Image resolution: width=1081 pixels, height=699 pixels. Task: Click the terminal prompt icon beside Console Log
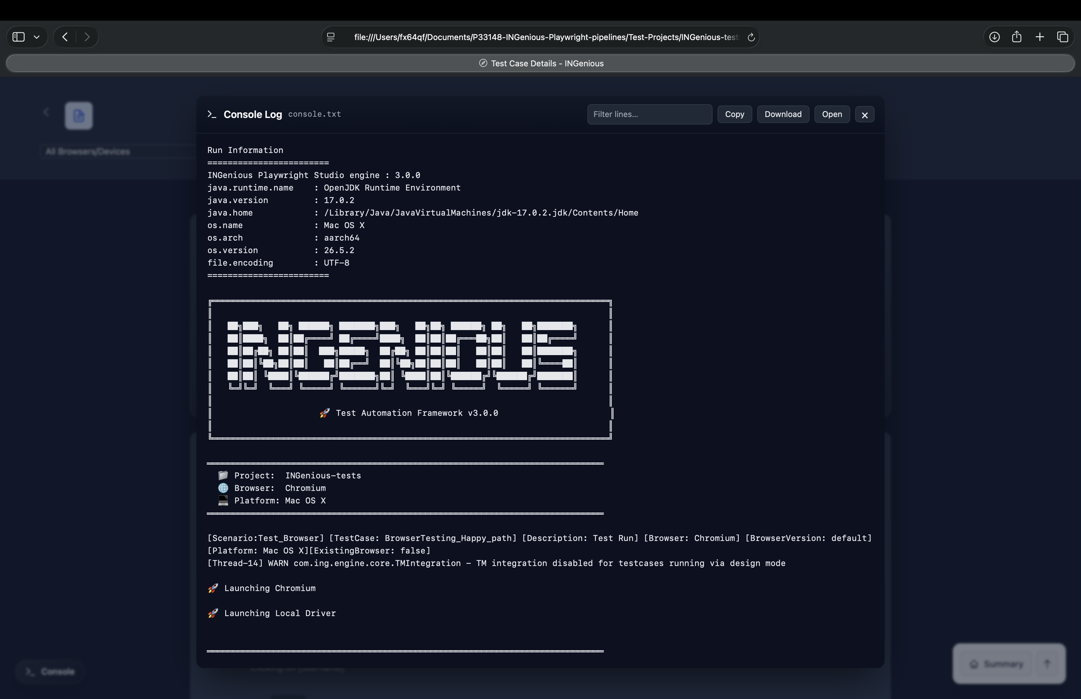[212, 114]
